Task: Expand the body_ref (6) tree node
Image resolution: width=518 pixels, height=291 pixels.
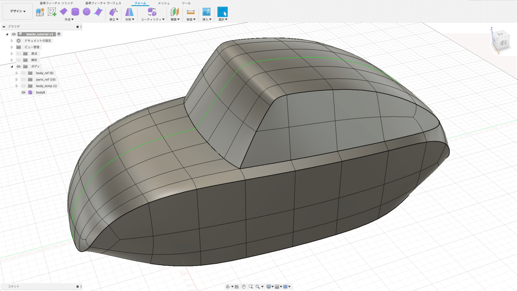Action: (16, 73)
